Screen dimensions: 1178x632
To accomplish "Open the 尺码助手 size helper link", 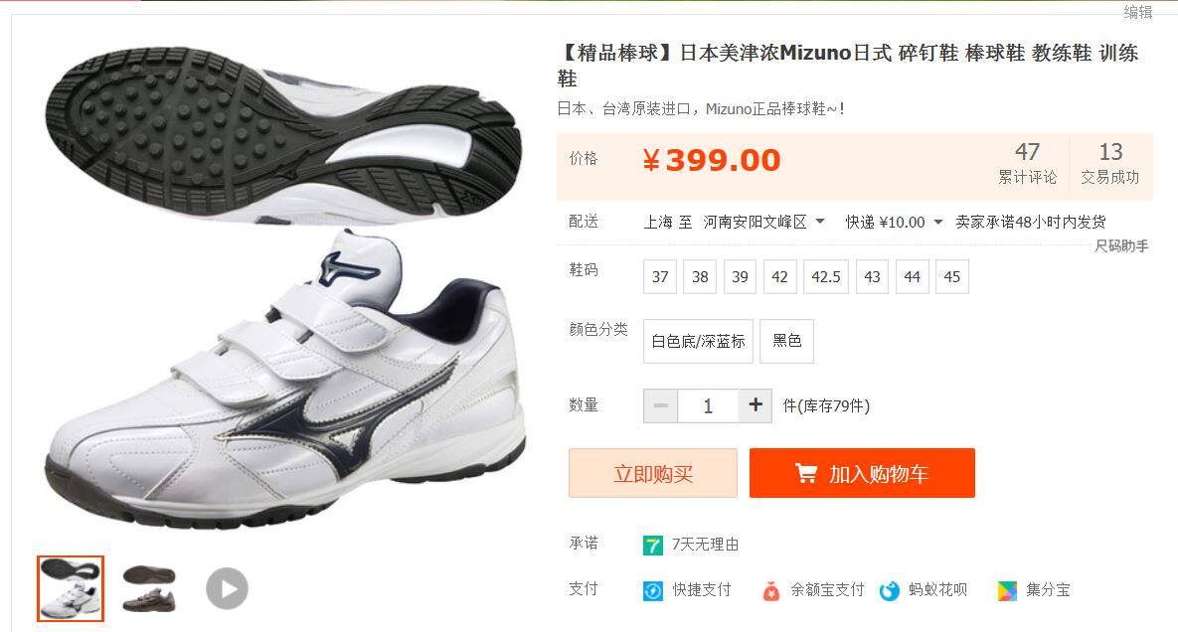I will (x=1121, y=245).
